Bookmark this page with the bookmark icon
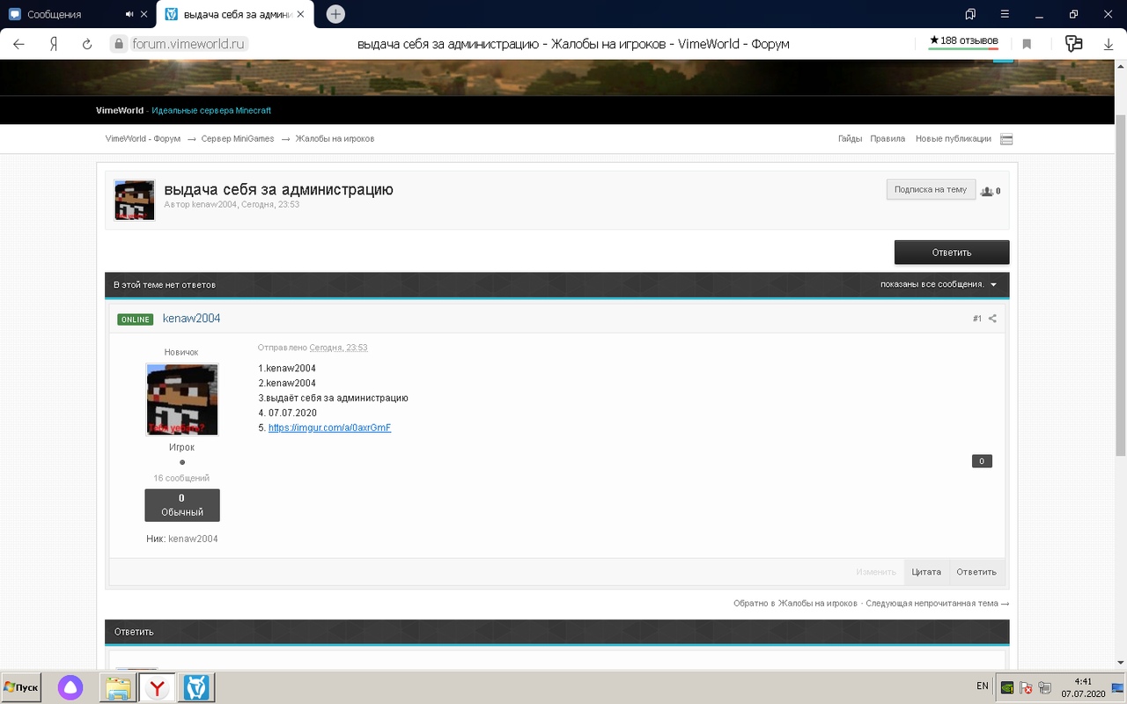This screenshot has height=704, width=1127. pyautogui.click(x=1027, y=44)
